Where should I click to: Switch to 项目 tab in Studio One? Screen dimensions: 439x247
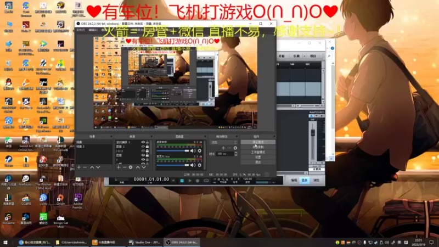click(313, 56)
